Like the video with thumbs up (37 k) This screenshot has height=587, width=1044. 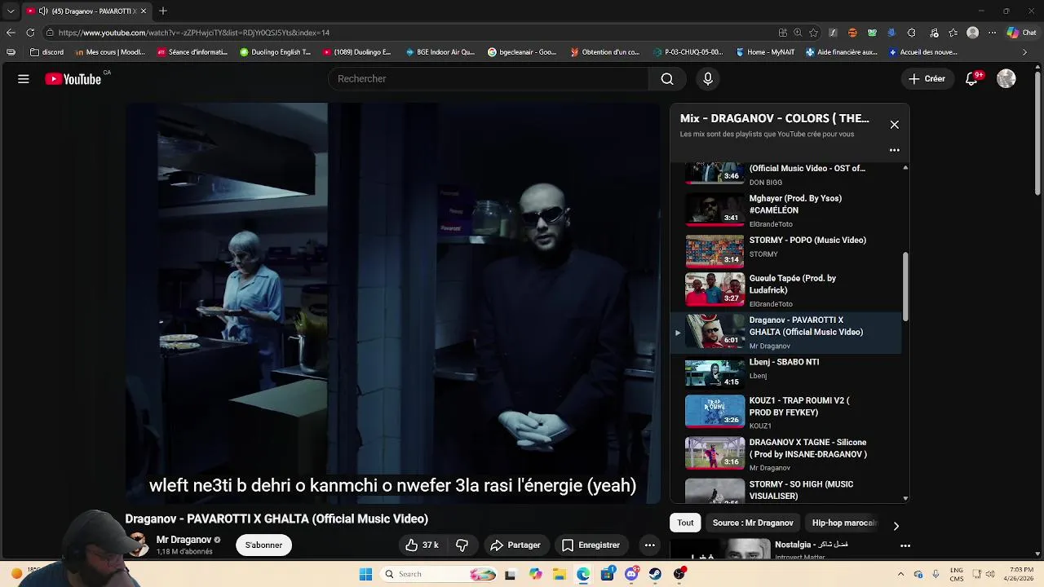[x=422, y=545]
